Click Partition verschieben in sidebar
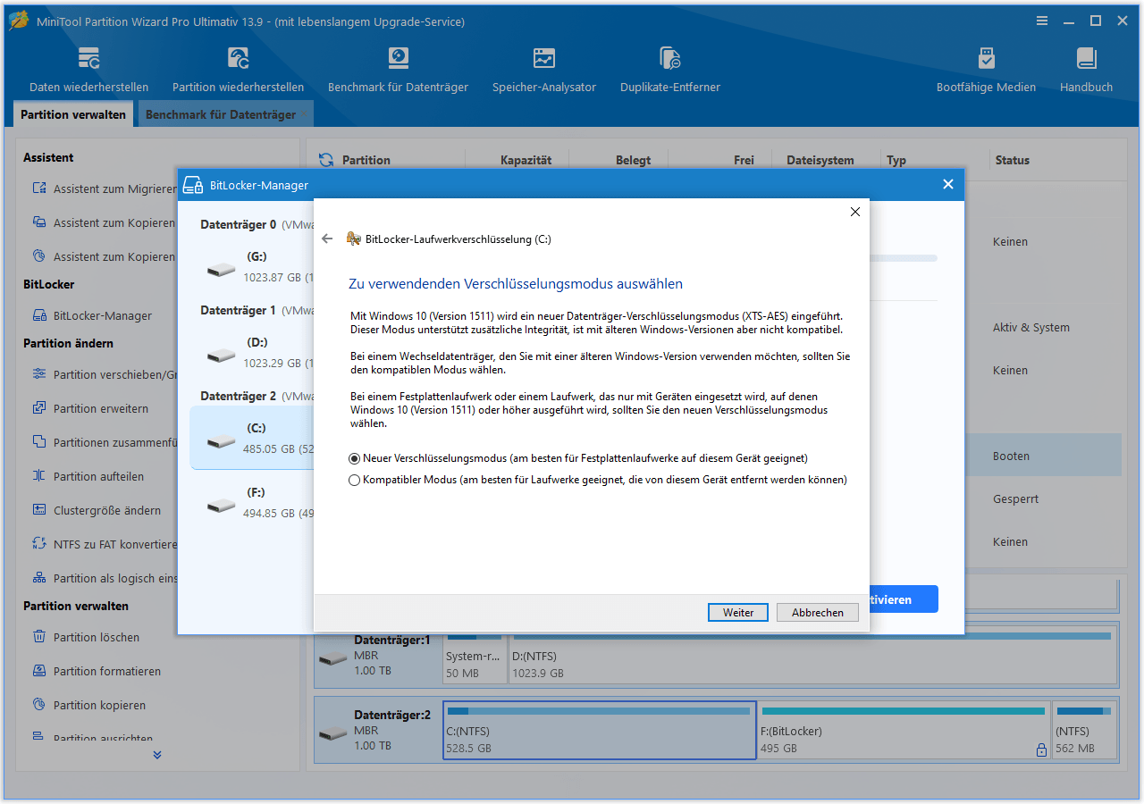Screen dimensions: 1144x804 point(104,374)
